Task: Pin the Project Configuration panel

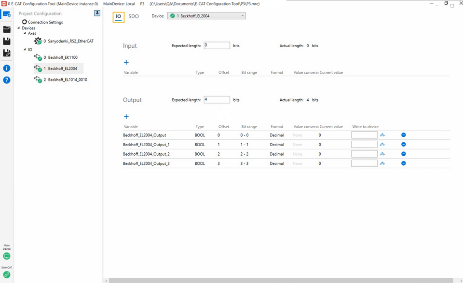Action: pyautogui.click(x=97, y=13)
